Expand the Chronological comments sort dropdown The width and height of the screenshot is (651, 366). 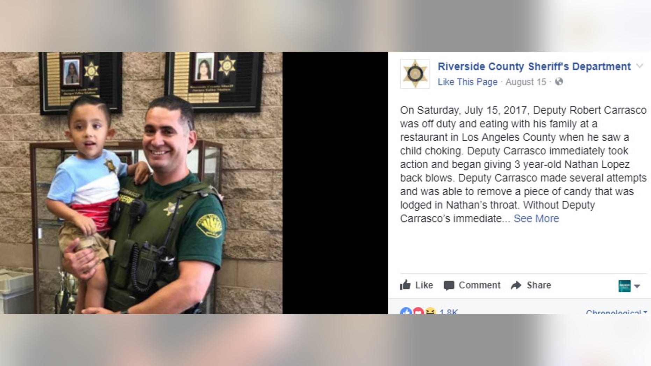pos(616,312)
